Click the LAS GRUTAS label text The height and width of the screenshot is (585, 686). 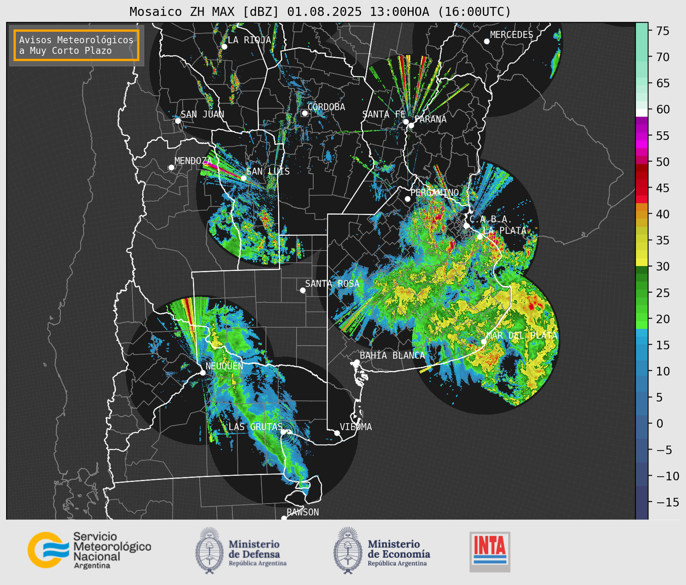255,427
